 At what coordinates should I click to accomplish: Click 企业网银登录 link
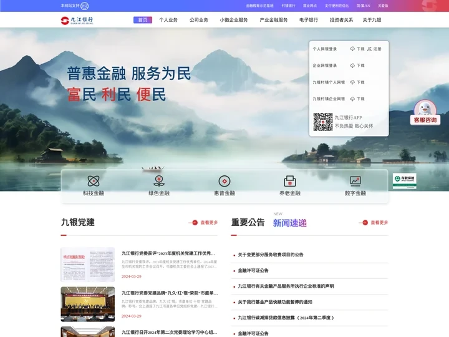point(325,66)
